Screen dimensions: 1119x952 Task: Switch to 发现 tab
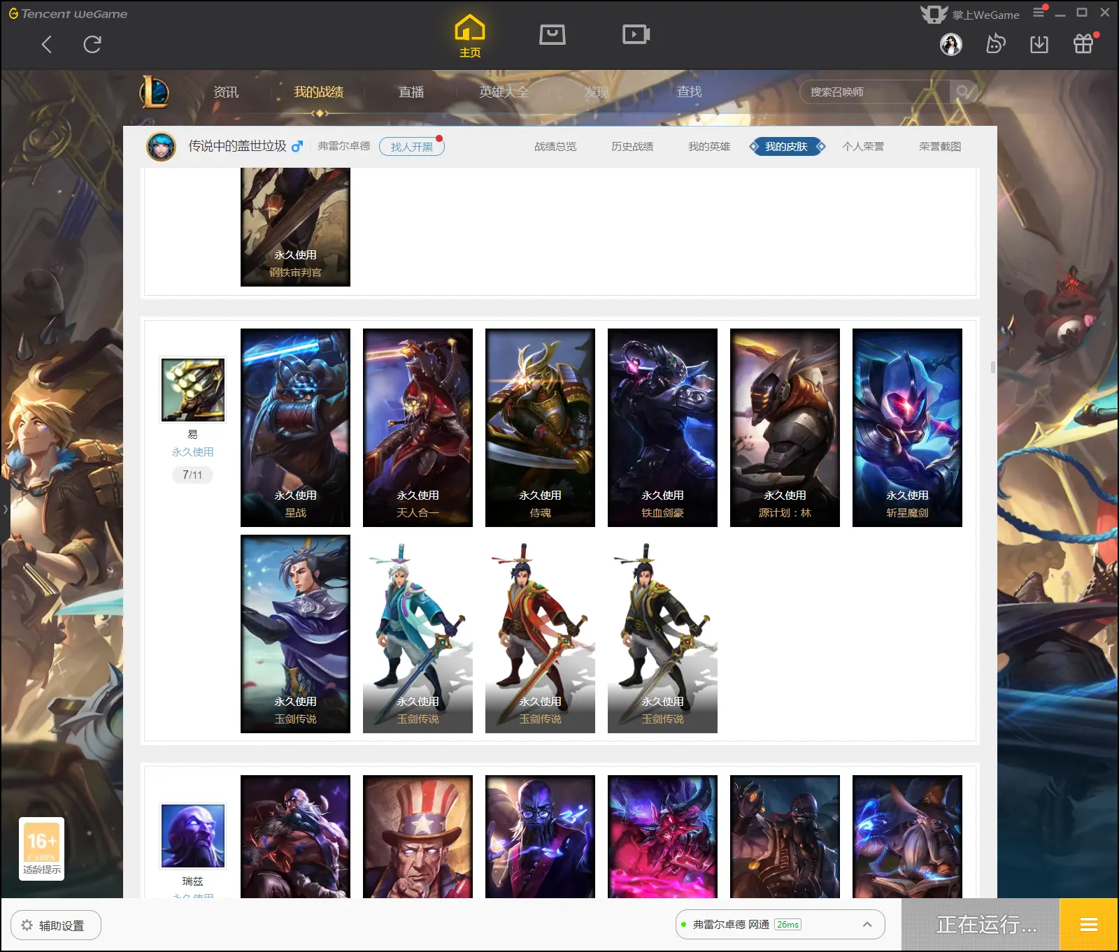[x=596, y=92]
